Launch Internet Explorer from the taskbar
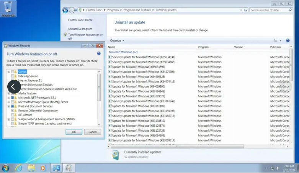Viewport: 299px width, 173px height. [x=18, y=168]
